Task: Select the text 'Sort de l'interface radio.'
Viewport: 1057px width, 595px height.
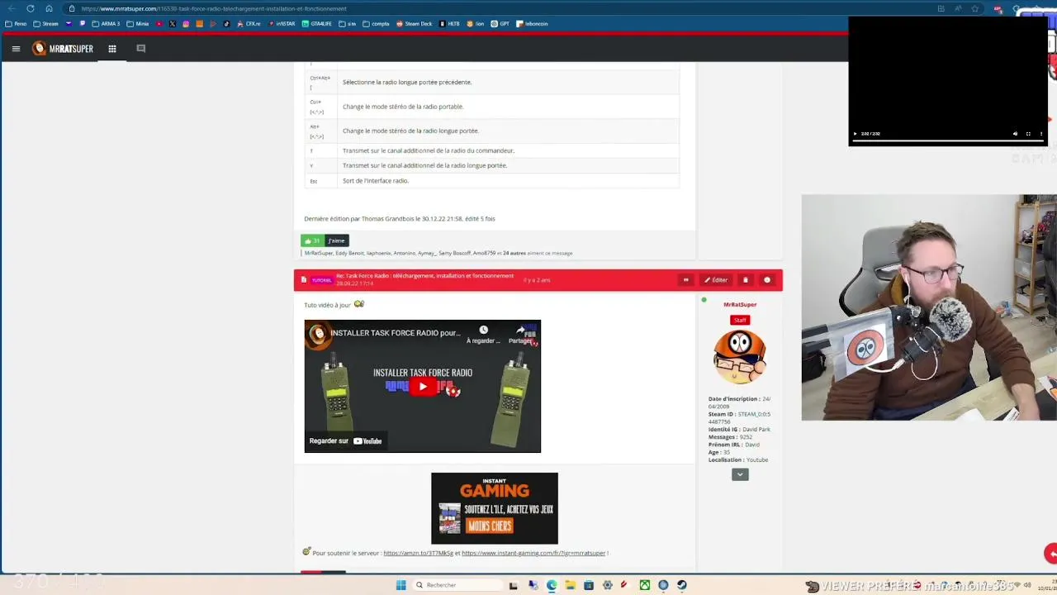Action: 376,181
